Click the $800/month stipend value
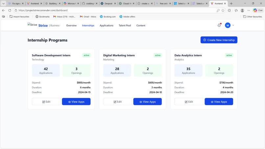 tap(84, 83)
